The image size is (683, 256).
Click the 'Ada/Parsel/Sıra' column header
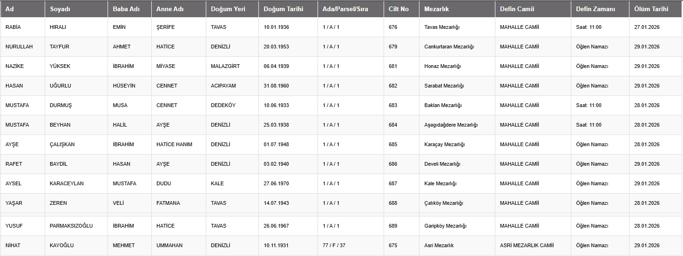(345, 9)
